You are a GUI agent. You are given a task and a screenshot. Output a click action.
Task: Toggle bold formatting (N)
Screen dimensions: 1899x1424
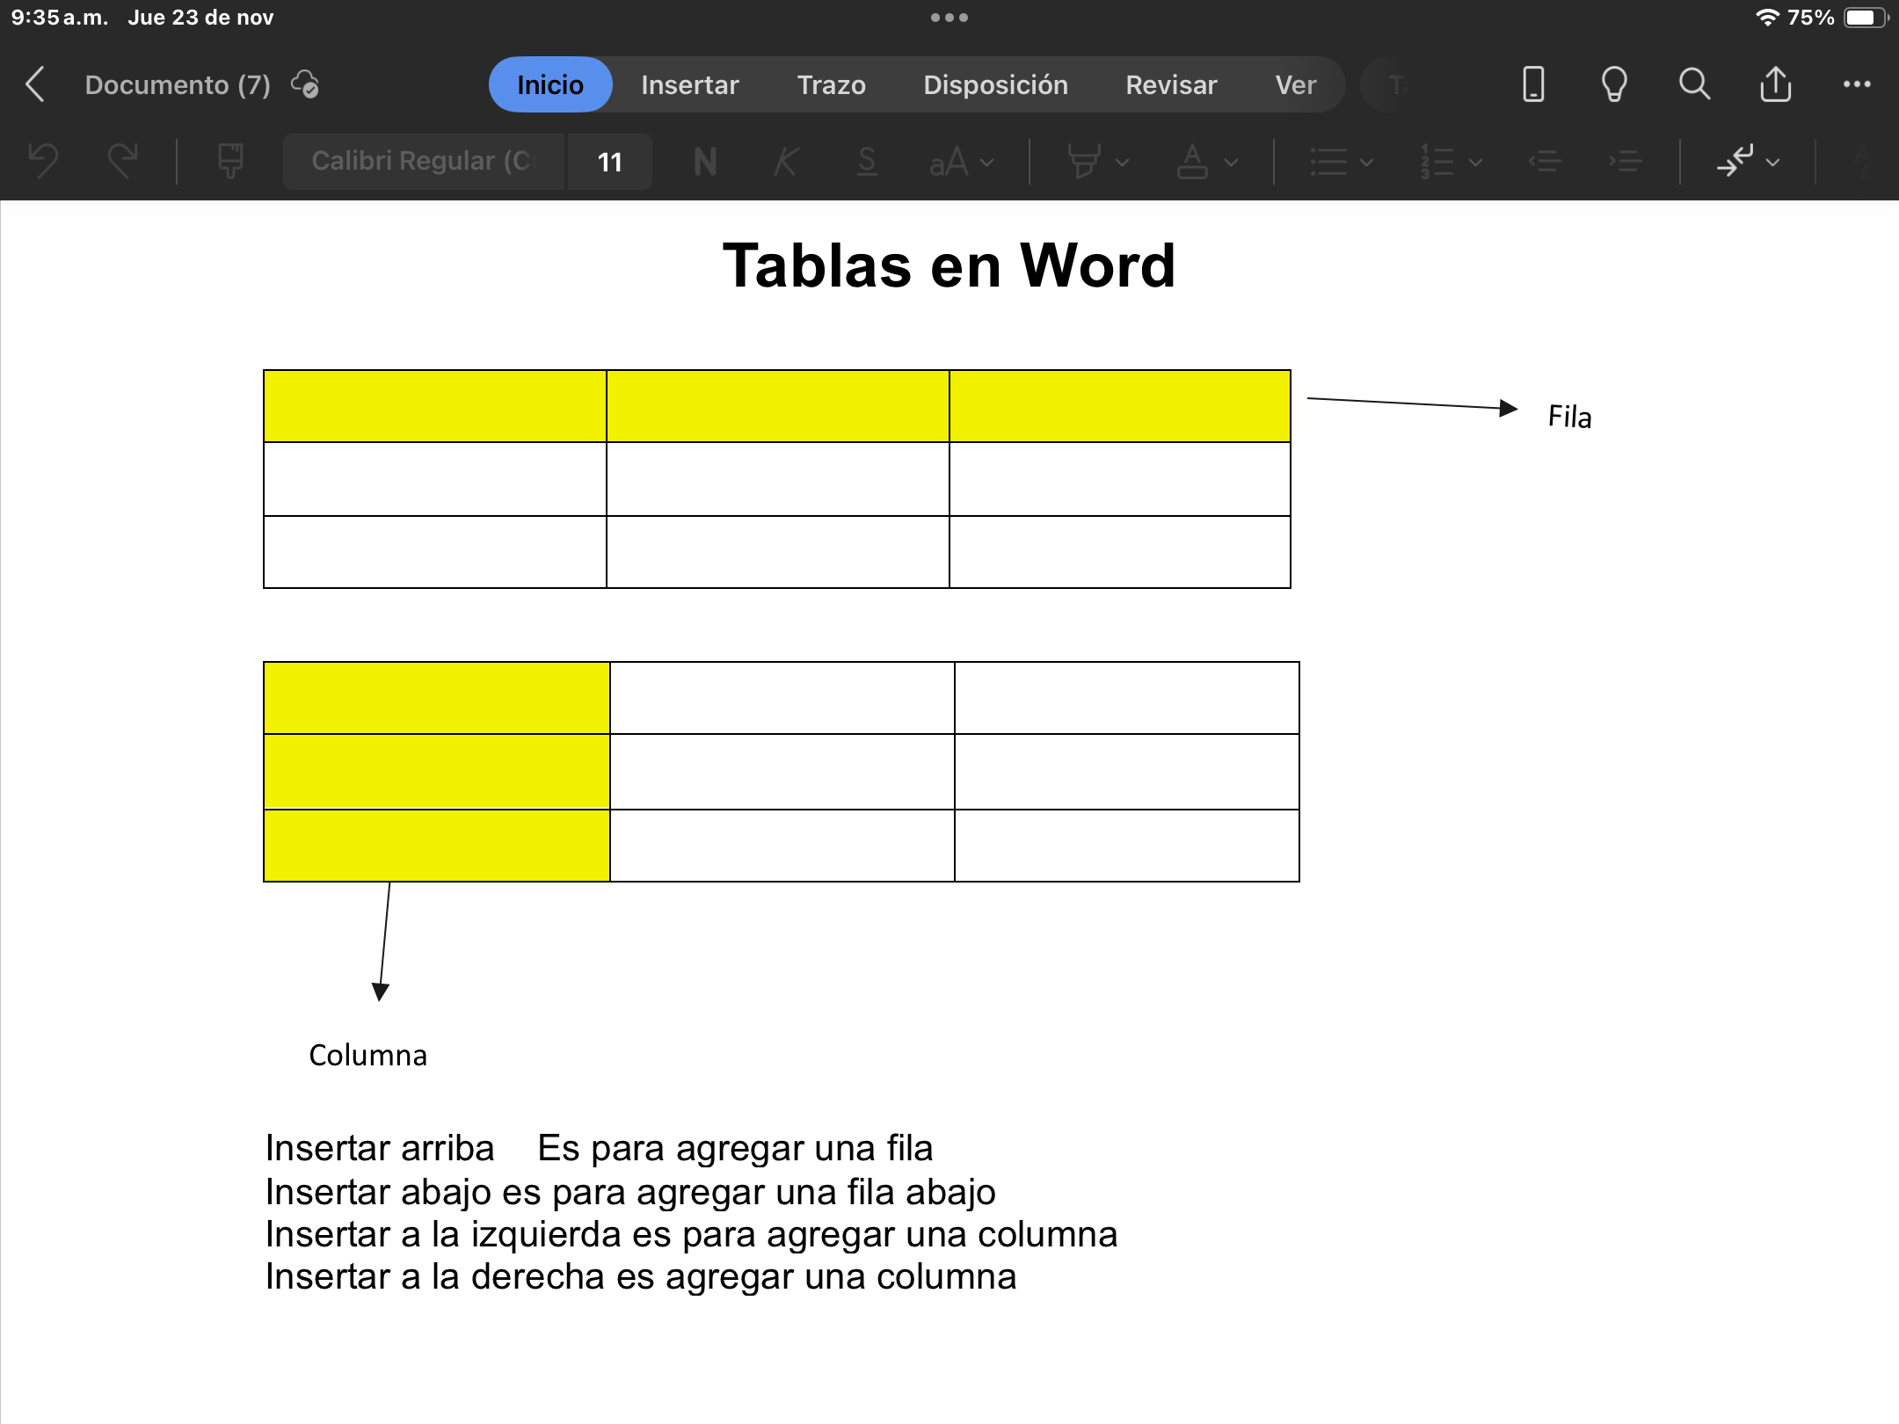click(705, 162)
